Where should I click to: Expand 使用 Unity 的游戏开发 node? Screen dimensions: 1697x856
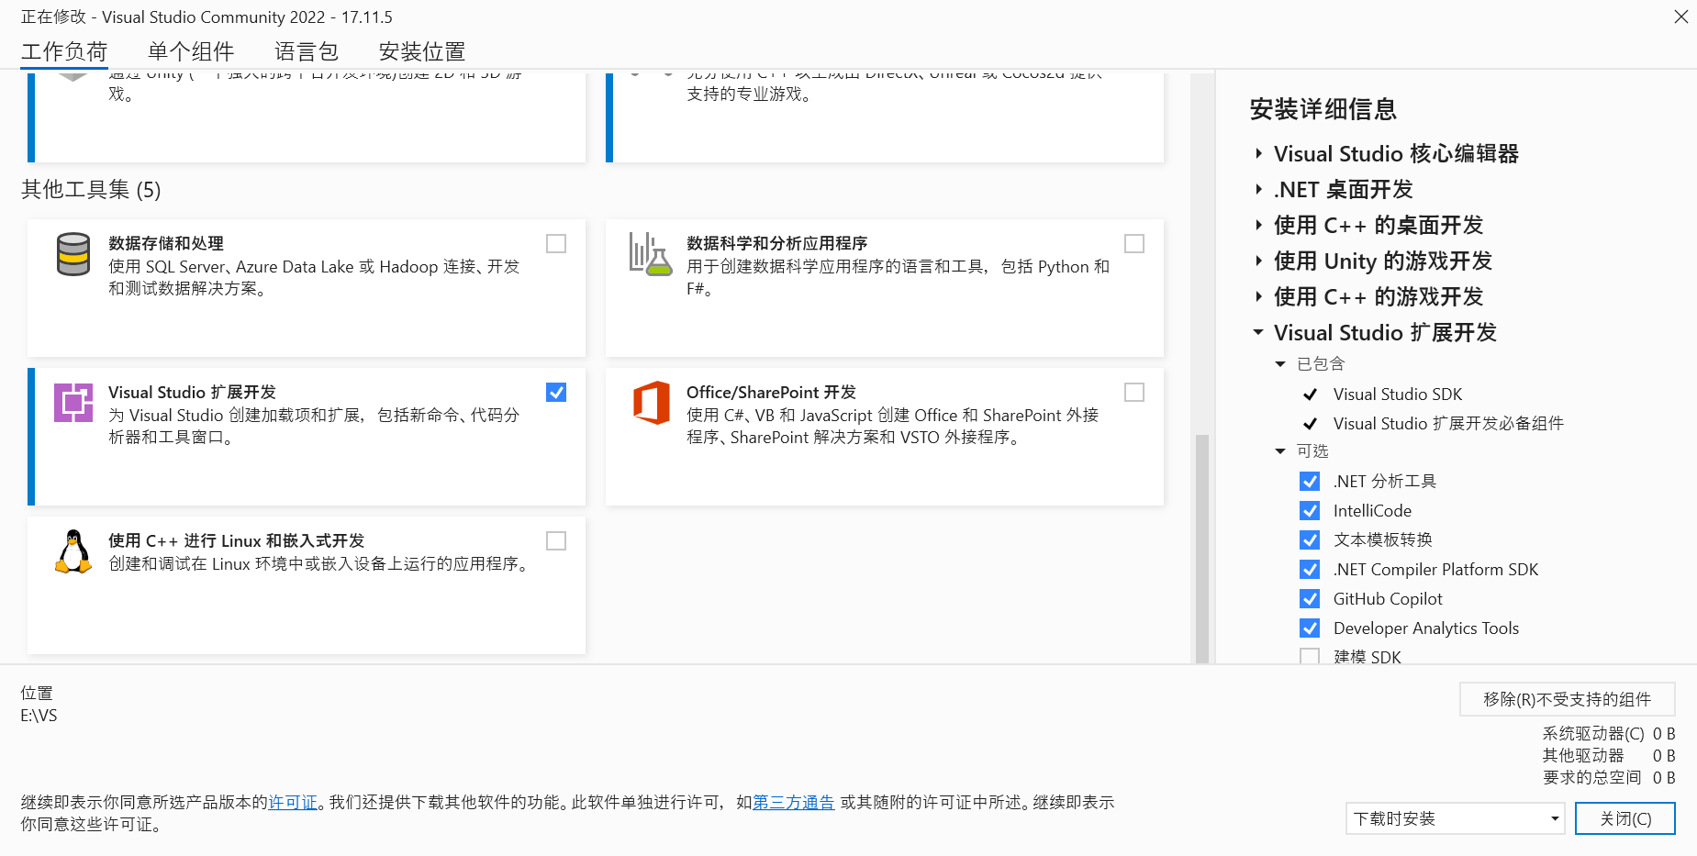[1258, 261]
